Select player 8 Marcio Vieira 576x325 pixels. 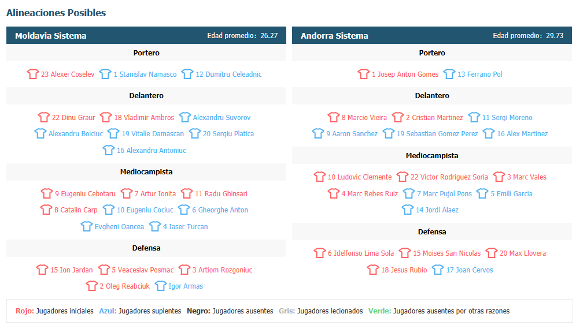pos(364,117)
